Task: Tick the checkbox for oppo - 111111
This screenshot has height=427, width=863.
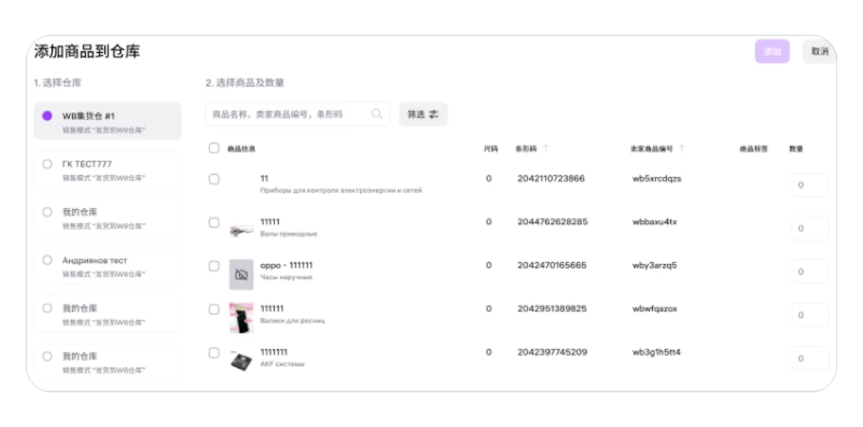Action: pos(214,266)
